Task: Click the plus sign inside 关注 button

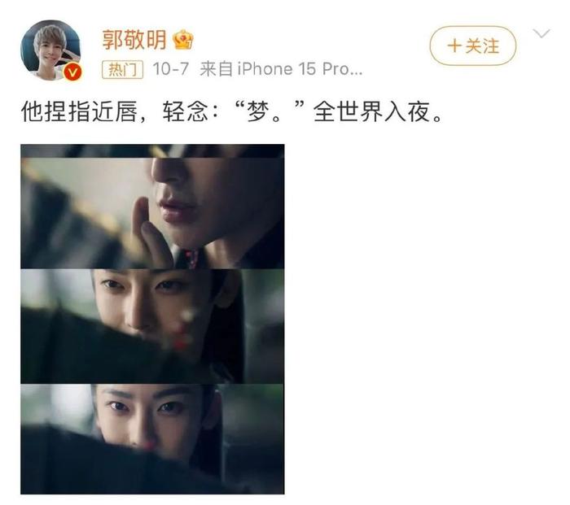Action: 454,46
